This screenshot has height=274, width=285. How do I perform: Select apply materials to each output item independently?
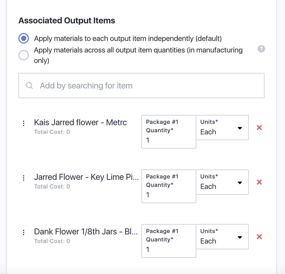pyautogui.click(x=24, y=38)
